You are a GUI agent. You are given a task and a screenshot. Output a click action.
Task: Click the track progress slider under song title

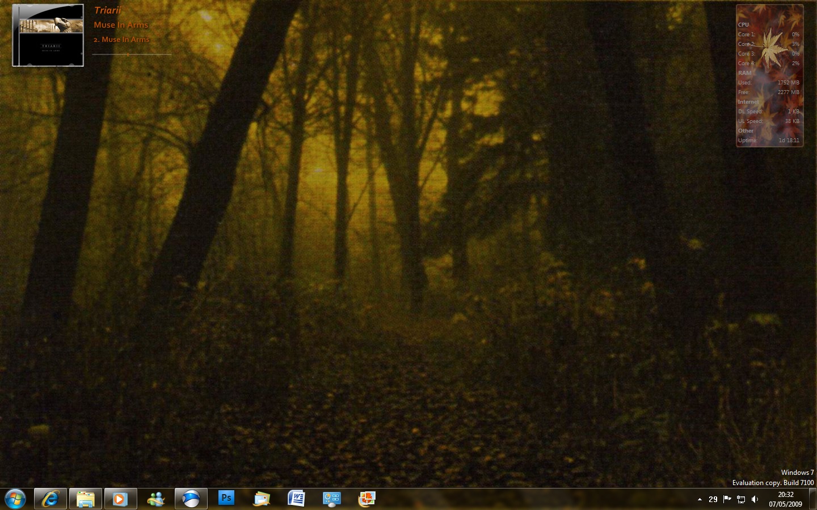[132, 54]
